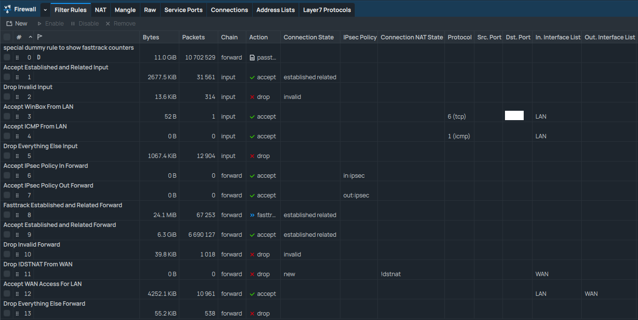
Task: Click the drag handle on rule 13
Action: coord(17,314)
